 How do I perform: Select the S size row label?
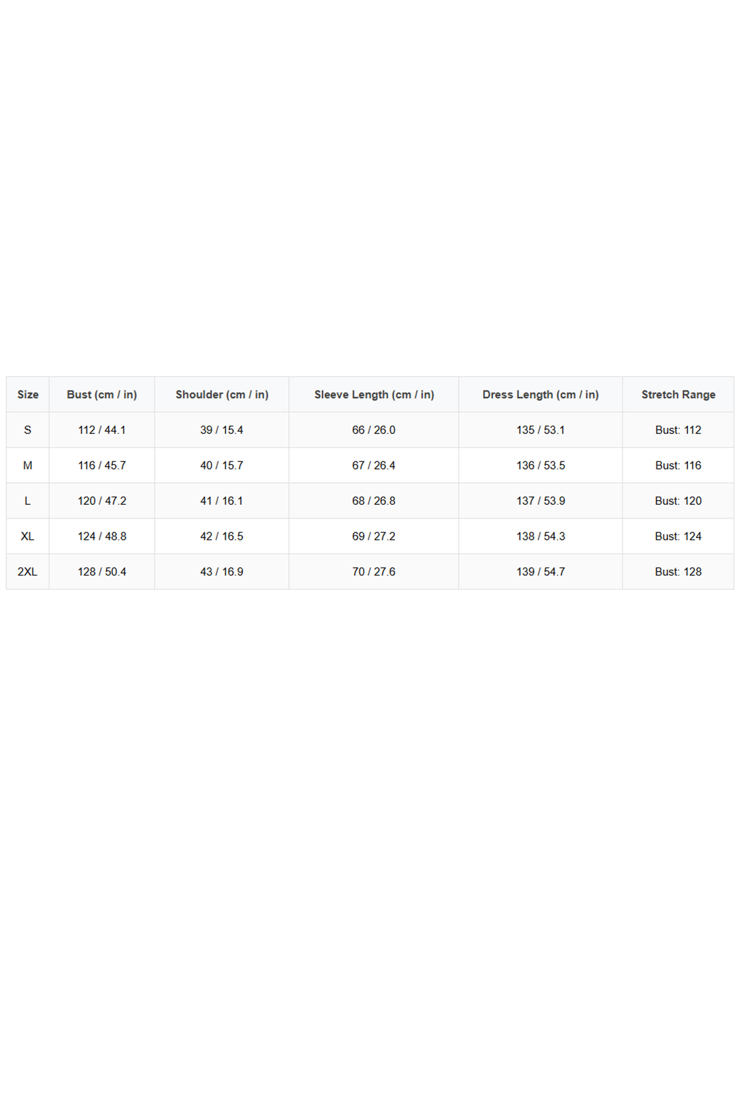tap(28, 430)
